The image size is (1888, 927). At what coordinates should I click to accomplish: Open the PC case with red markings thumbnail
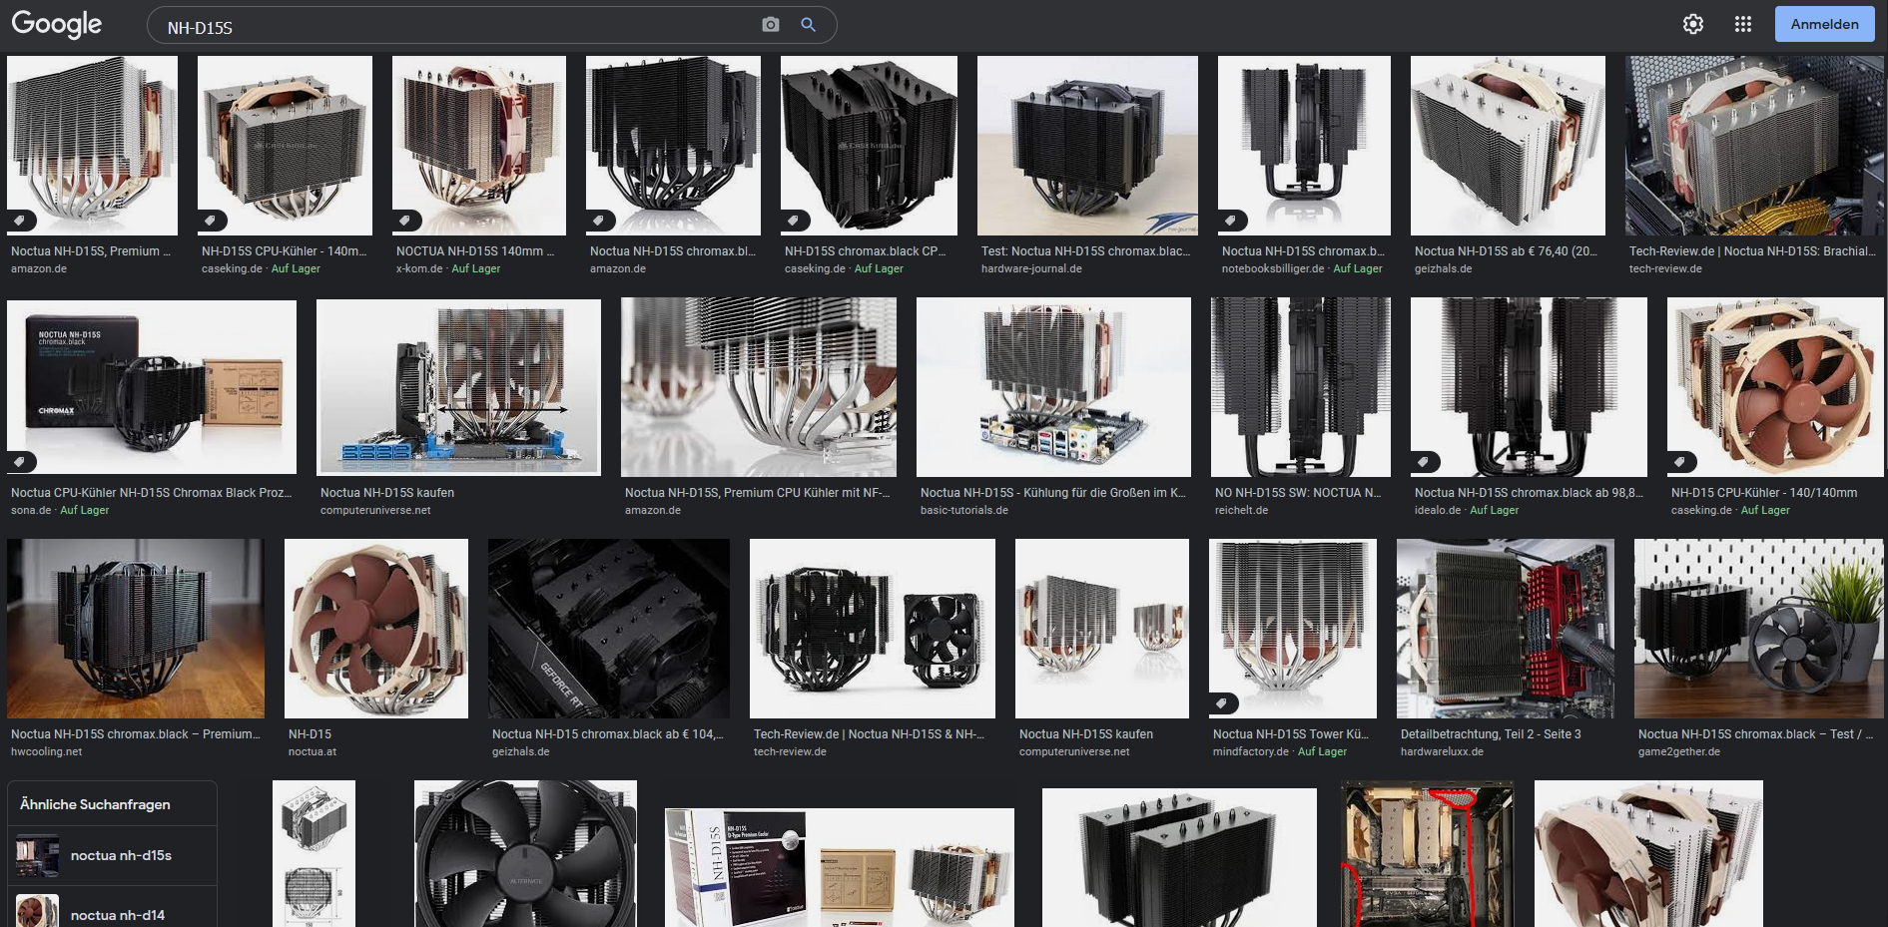[x=1427, y=854]
